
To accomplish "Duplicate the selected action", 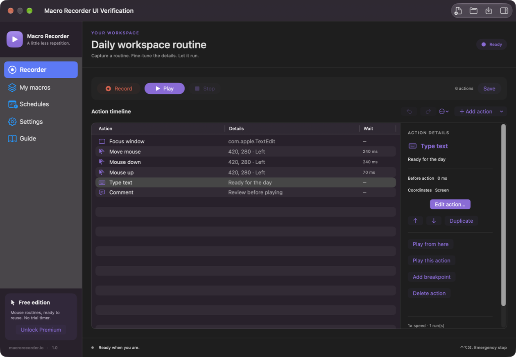I will pyautogui.click(x=461, y=221).
